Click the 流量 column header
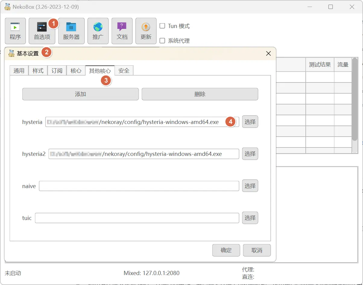The height and width of the screenshot is (285, 363). 343,65
